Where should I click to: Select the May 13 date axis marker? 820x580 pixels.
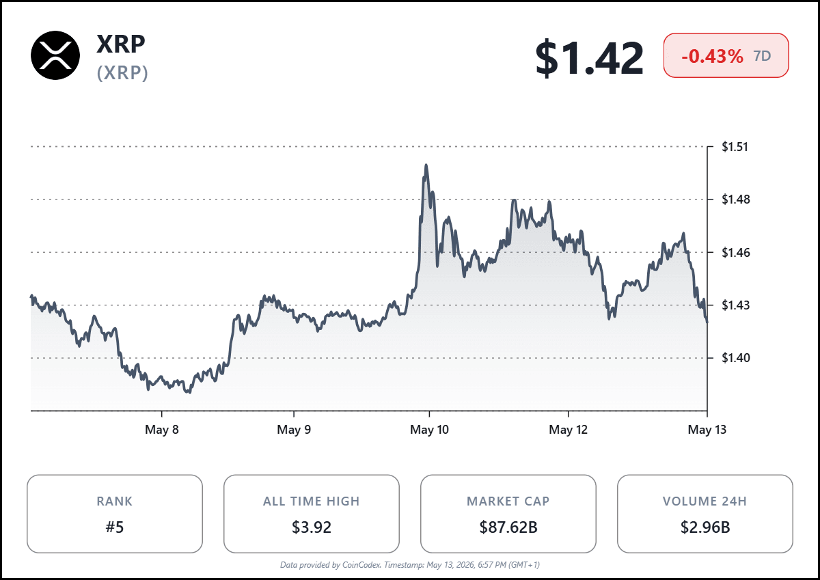tap(707, 430)
